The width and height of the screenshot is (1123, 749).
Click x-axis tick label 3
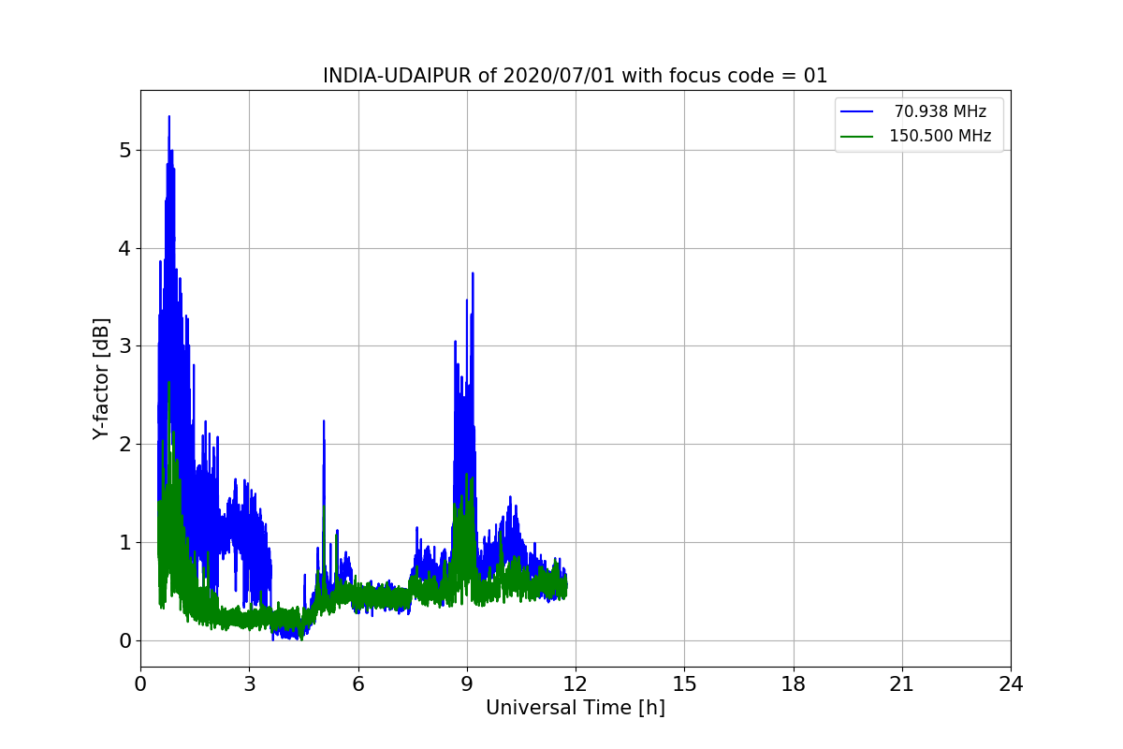pyautogui.click(x=249, y=684)
